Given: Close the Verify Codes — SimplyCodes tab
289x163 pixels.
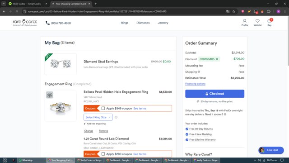Looking at the screenshot, I should coord(46,4).
